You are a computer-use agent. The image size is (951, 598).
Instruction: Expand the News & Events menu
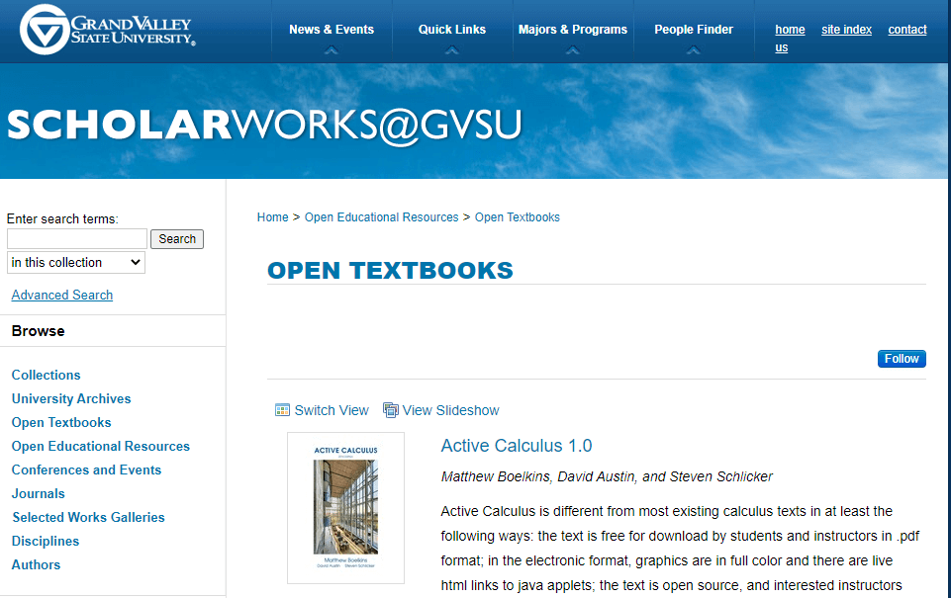point(332,30)
